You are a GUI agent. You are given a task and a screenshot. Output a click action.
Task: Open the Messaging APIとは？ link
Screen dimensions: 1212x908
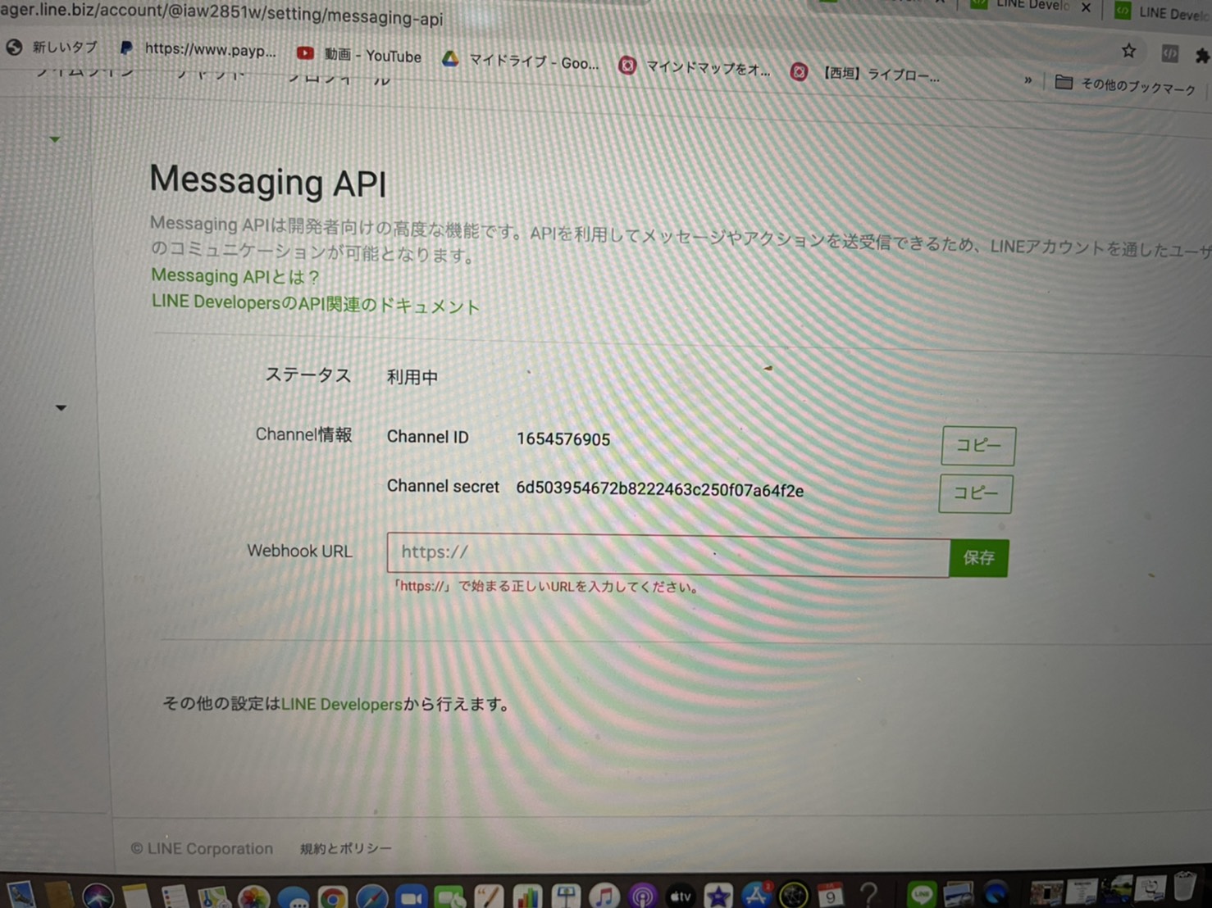coord(235,276)
